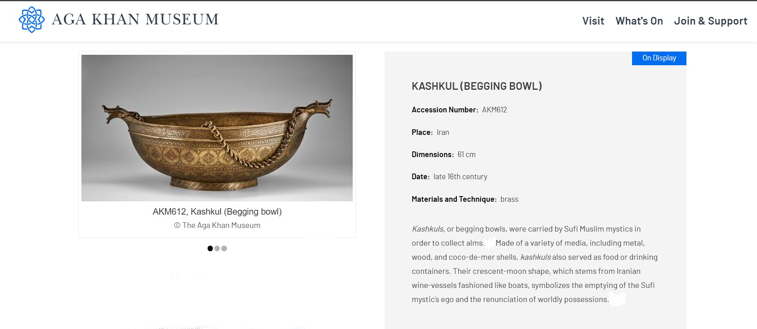Open the What's On menu
Screen dimensions: 757x329
[x=639, y=21]
